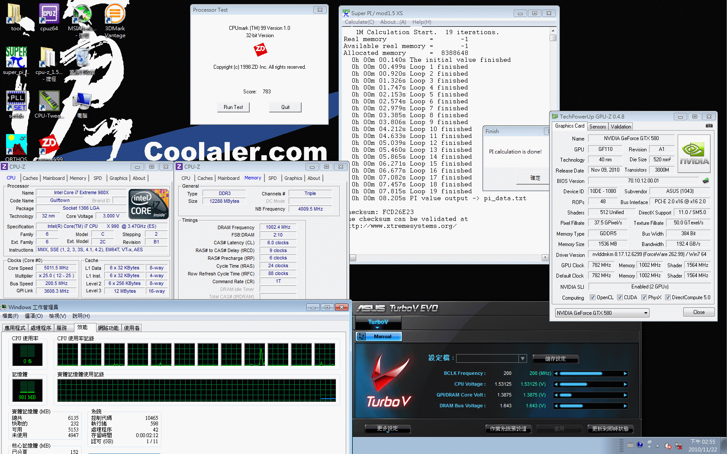The image size is (727, 454).
Task: Click the BCLK Frequency slider track
Action: coord(590,374)
